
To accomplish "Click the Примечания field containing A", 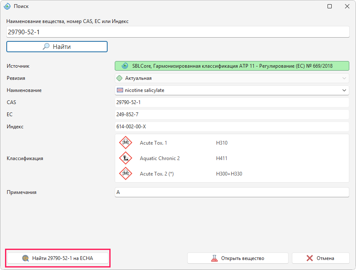I will point(232,192).
